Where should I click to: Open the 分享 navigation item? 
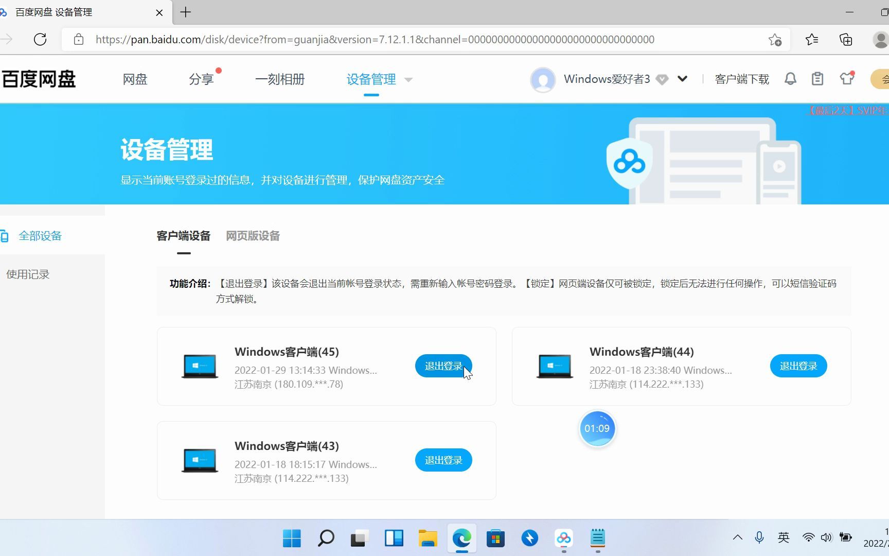click(x=201, y=79)
